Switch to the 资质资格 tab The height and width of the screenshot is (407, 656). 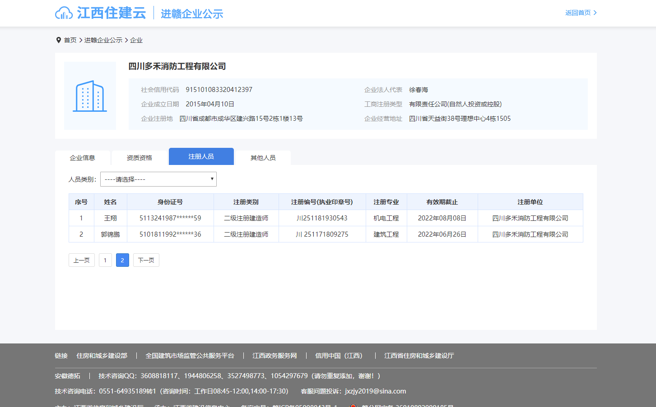140,158
